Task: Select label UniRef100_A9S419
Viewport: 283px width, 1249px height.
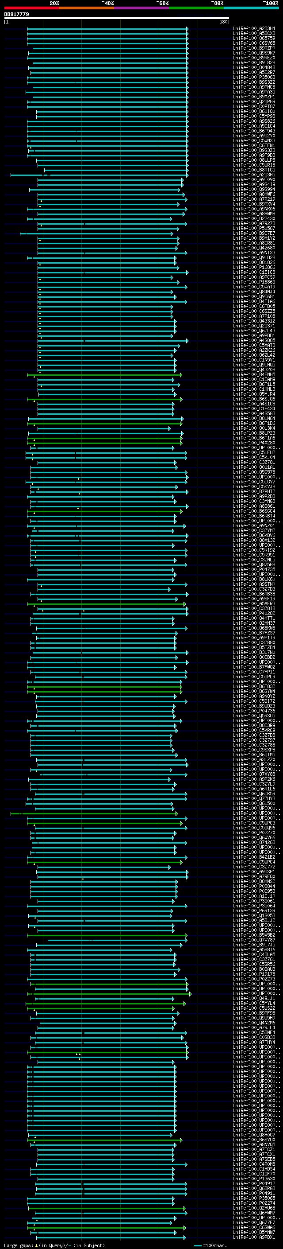Action: (254, 184)
